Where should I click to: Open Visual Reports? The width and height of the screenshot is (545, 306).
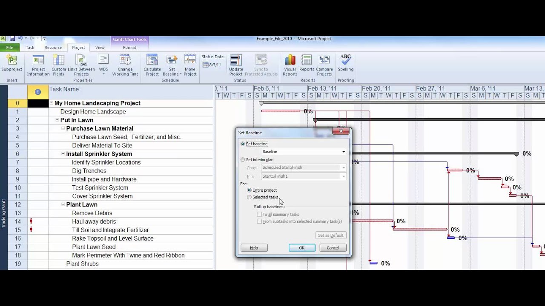click(290, 66)
